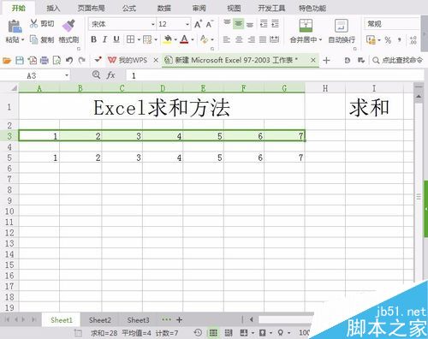
Task: Click the 点此查找命令 search box
Action: coord(397,60)
